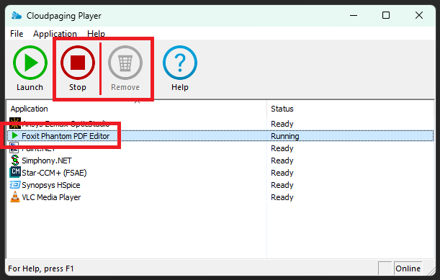Minimize the Cloudpaging Player window
The width and height of the screenshot is (440, 280).
click(x=354, y=15)
